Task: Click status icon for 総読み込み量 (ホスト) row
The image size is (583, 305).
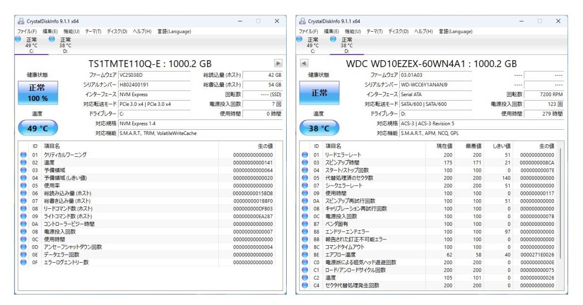Action: click(23, 193)
